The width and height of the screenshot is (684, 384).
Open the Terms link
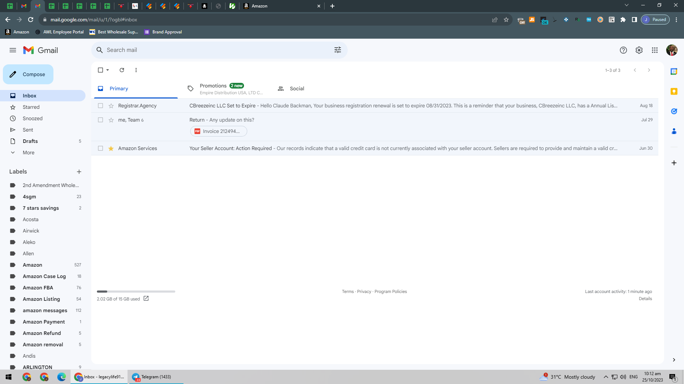[x=348, y=292]
